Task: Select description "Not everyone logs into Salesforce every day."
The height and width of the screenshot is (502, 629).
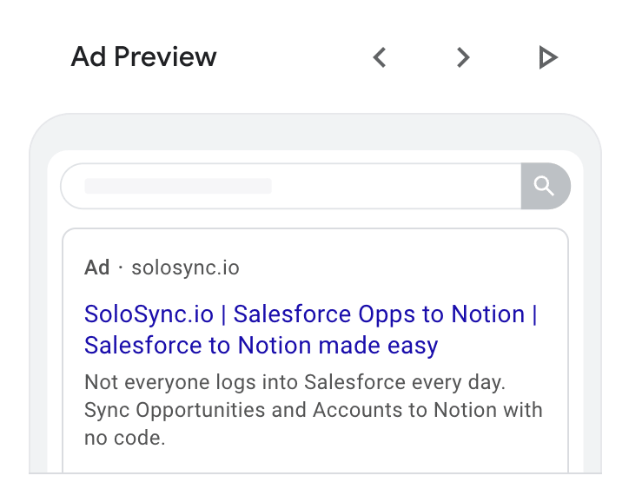Action: point(295,382)
